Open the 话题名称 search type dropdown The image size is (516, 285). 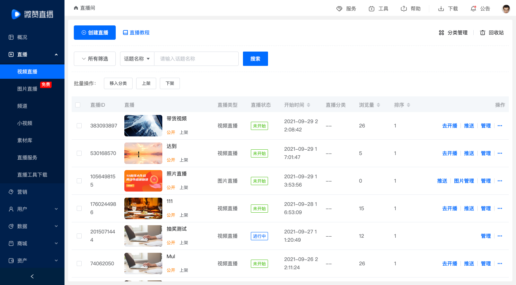137,59
